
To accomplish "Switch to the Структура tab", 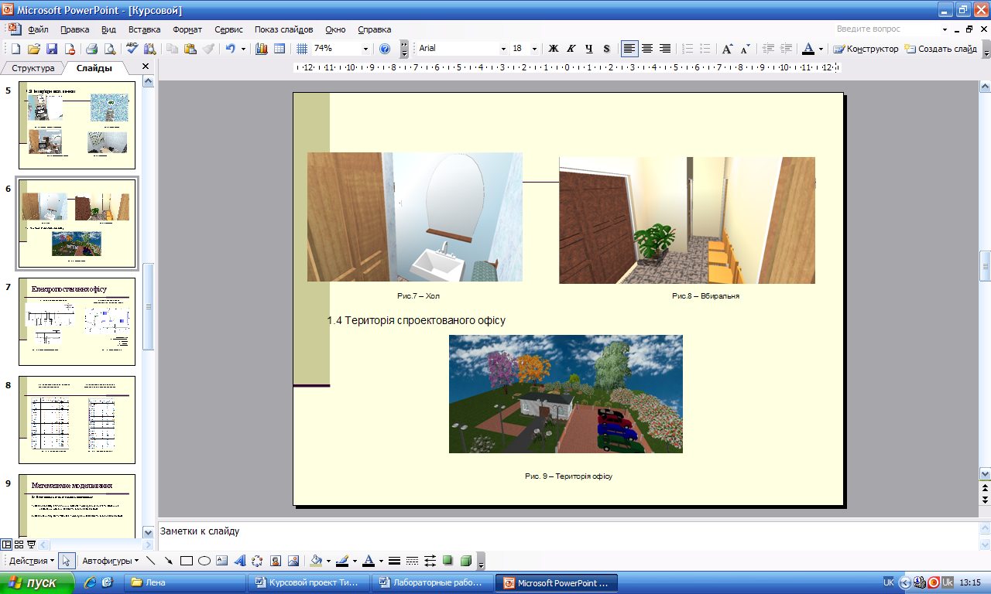I will [33, 68].
